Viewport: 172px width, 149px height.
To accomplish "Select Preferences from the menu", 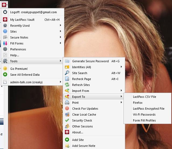I will point(33,49).
